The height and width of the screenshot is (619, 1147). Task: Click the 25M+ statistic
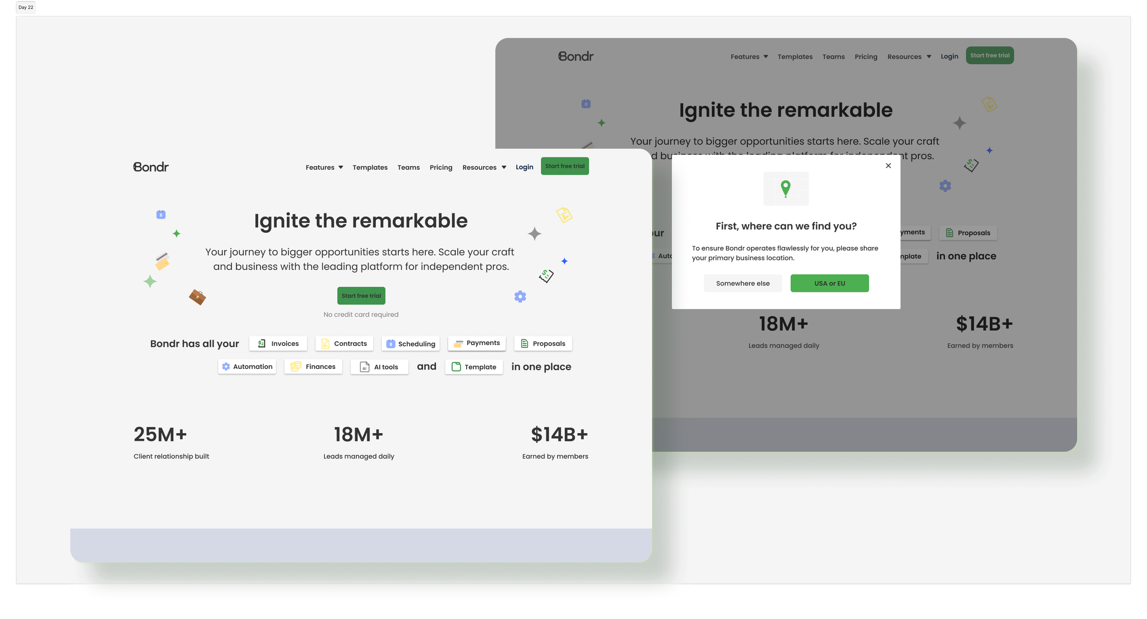click(160, 435)
